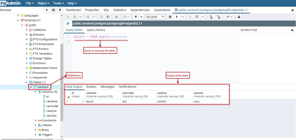Open the Find options dropdown arrow

(x=94, y=17)
